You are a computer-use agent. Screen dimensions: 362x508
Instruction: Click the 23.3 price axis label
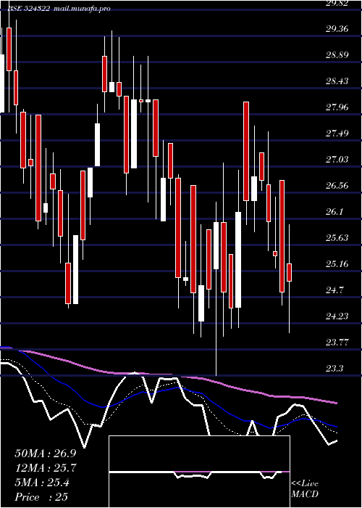coord(334,369)
